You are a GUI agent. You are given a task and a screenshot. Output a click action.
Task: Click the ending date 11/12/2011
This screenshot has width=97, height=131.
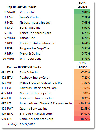[27, 124]
